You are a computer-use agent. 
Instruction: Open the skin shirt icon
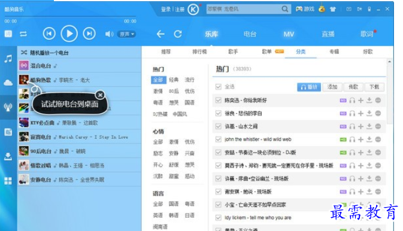(x=333, y=10)
